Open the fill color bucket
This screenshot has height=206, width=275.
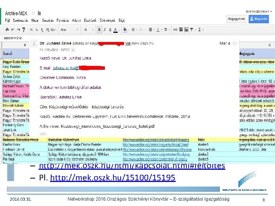[125, 30]
